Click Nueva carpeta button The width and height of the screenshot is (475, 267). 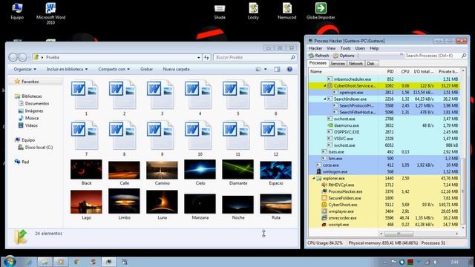tap(177, 69)
